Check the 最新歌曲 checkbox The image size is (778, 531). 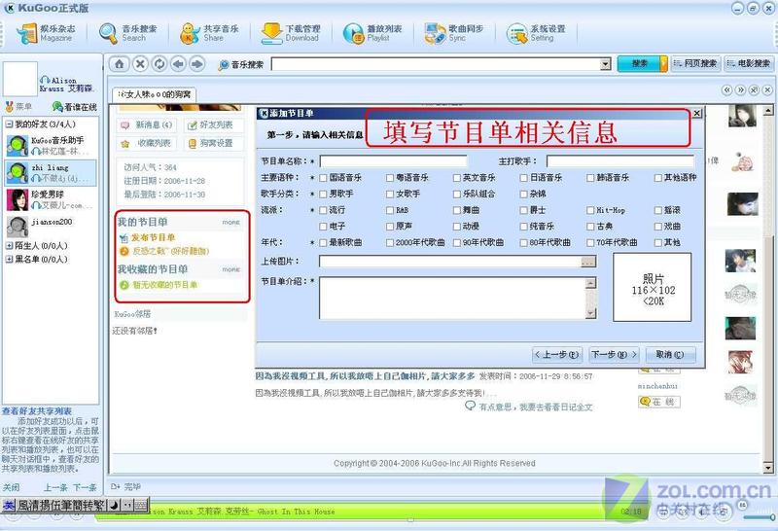click(323, 243)
